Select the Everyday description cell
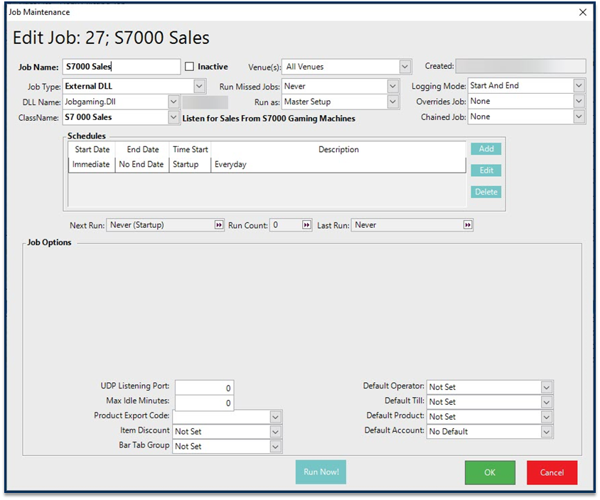The width and height of the screenshot is (600, 500). [x=338, y=164]
